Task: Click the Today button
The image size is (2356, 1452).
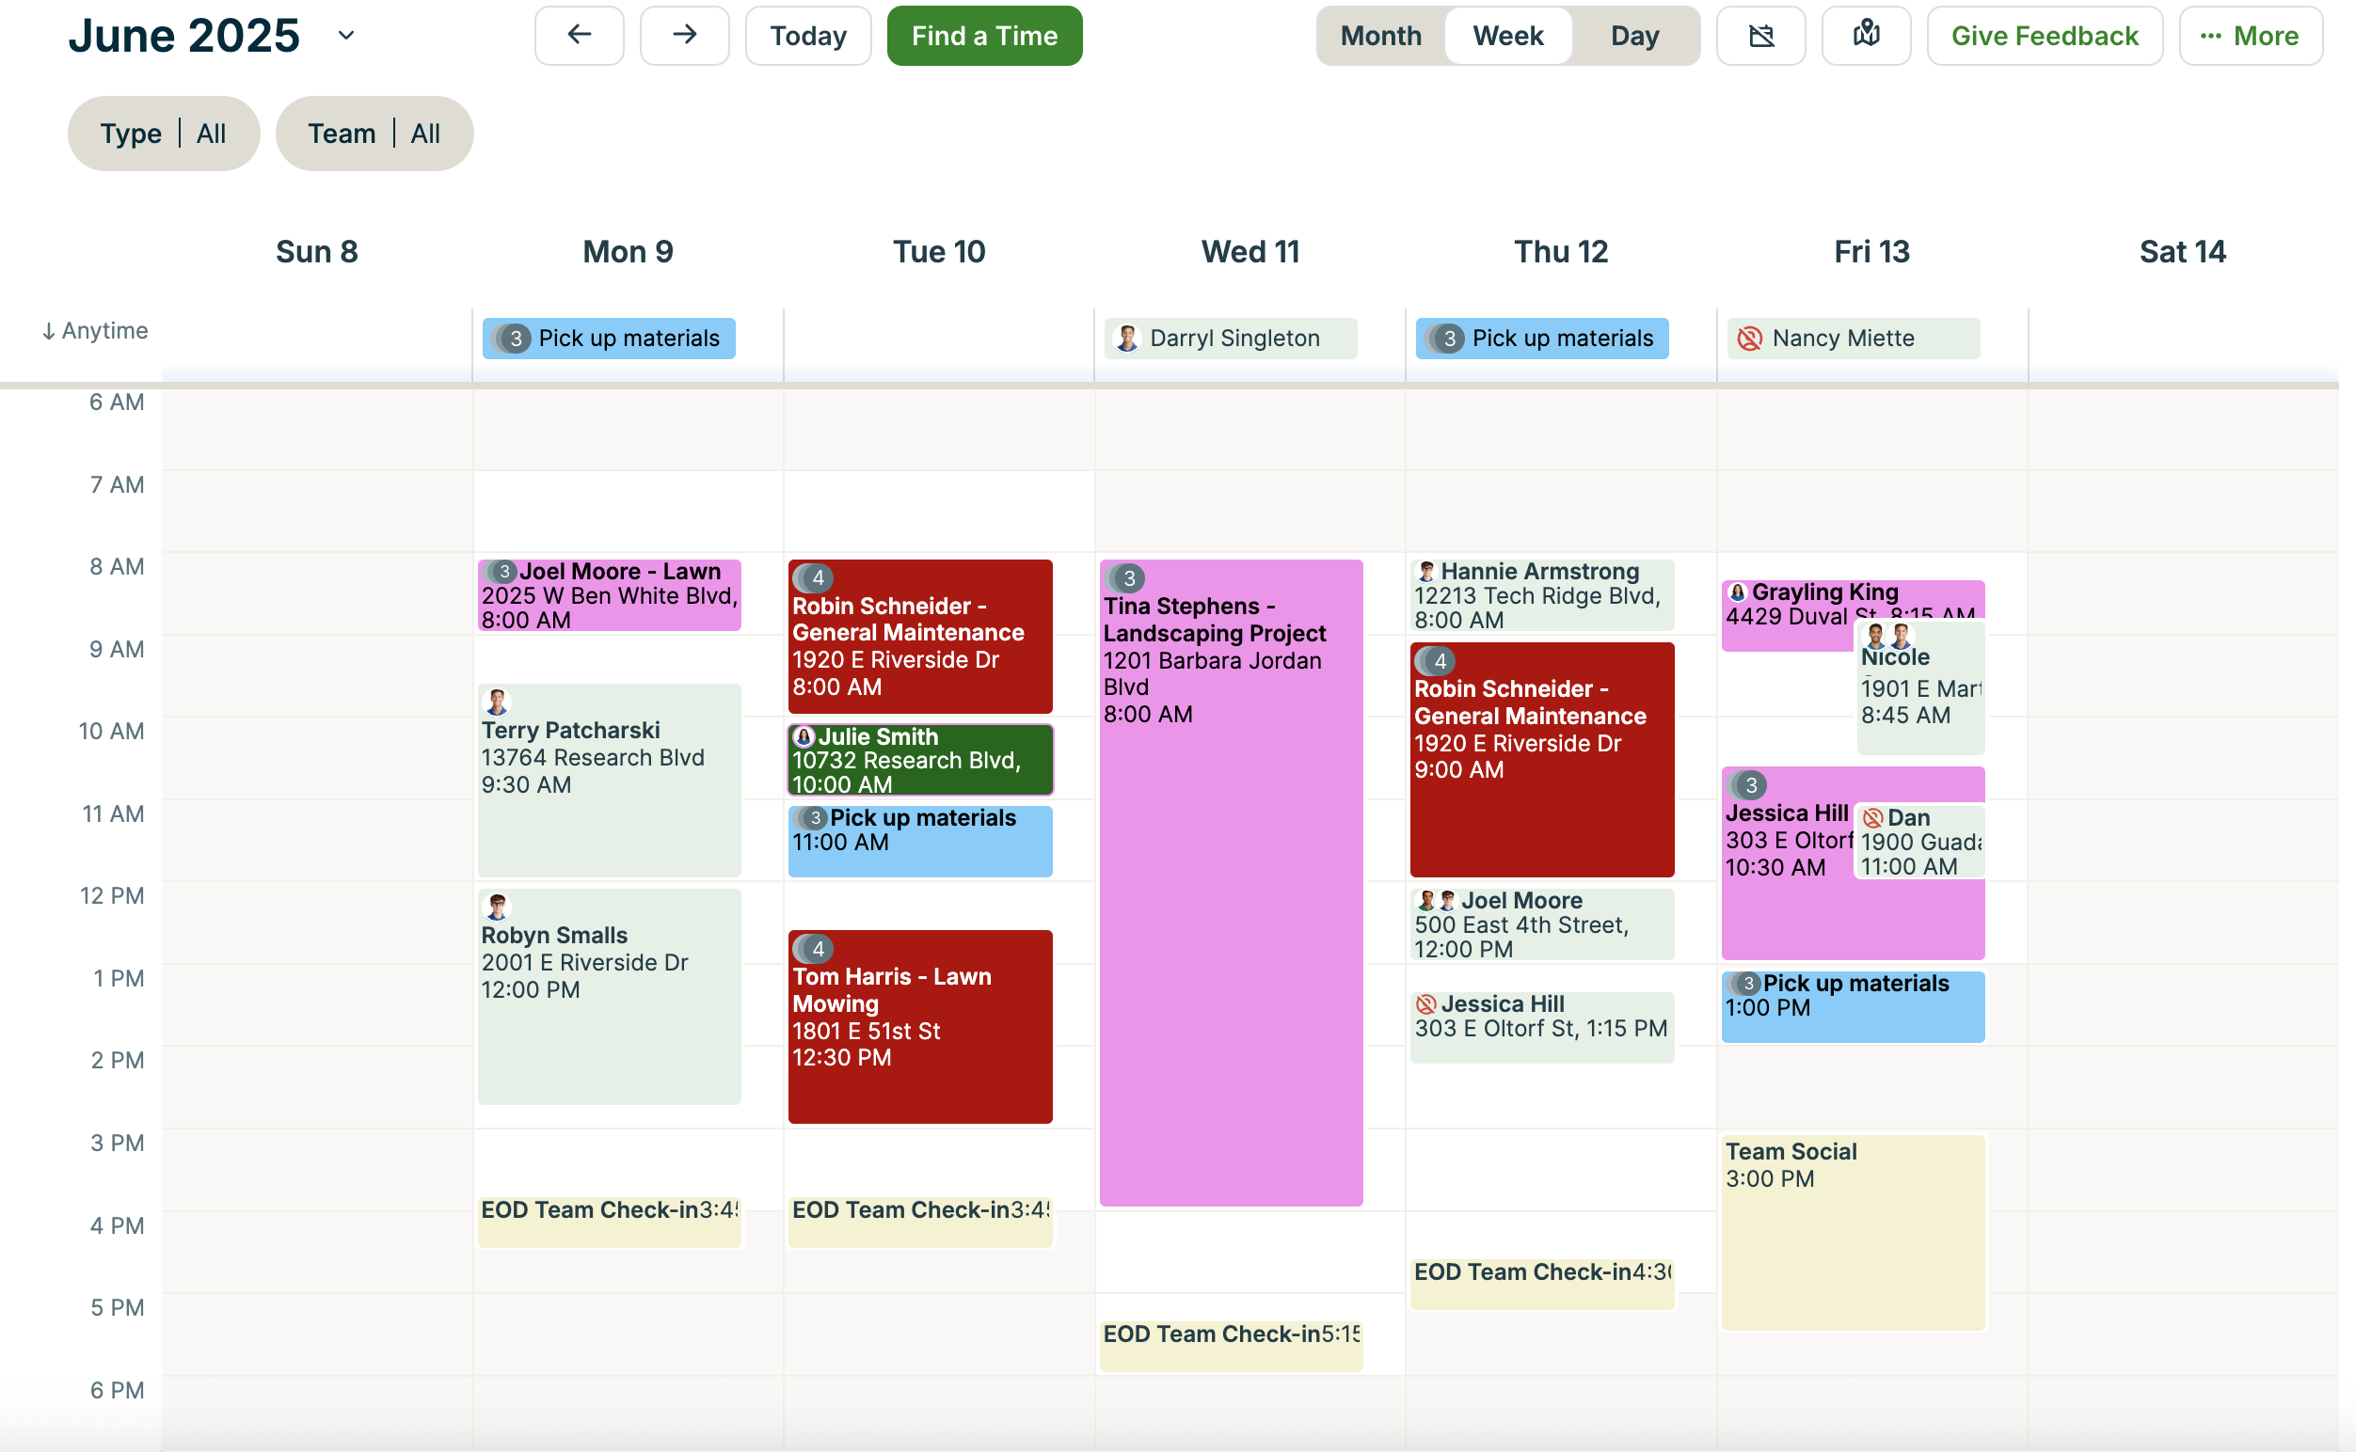Action: (x=807, y=36)
